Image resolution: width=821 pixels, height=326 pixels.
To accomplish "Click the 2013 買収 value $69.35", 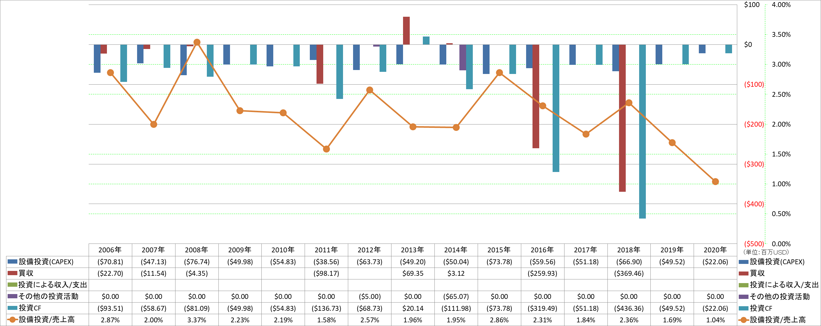I will click(413, 273).
